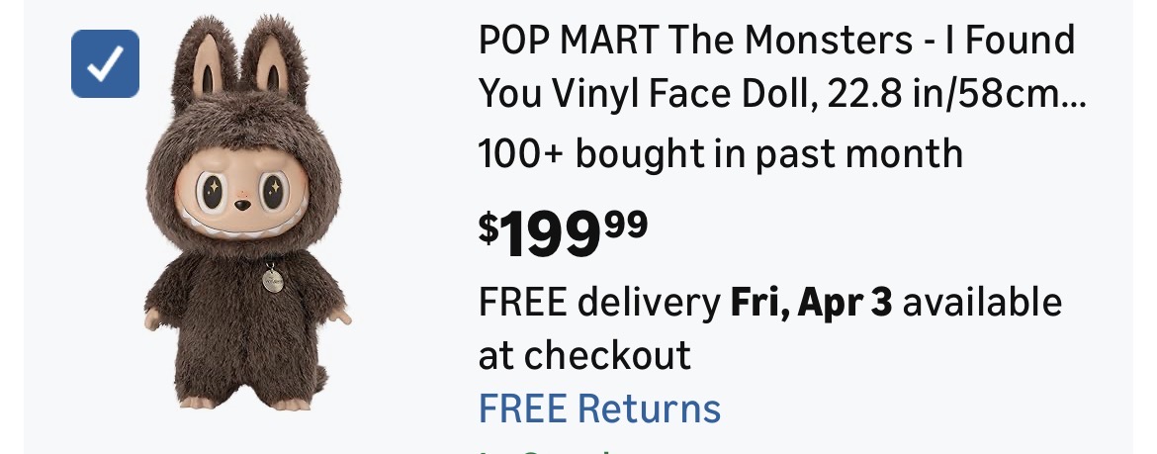The image size is (1157, 454).
Task: Uncheck the item selection checkbox
Action: tap(105, 63)
